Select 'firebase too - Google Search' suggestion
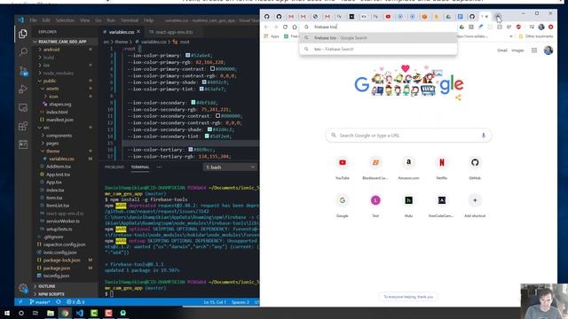The image size is (568, 319). click(378, 38)
